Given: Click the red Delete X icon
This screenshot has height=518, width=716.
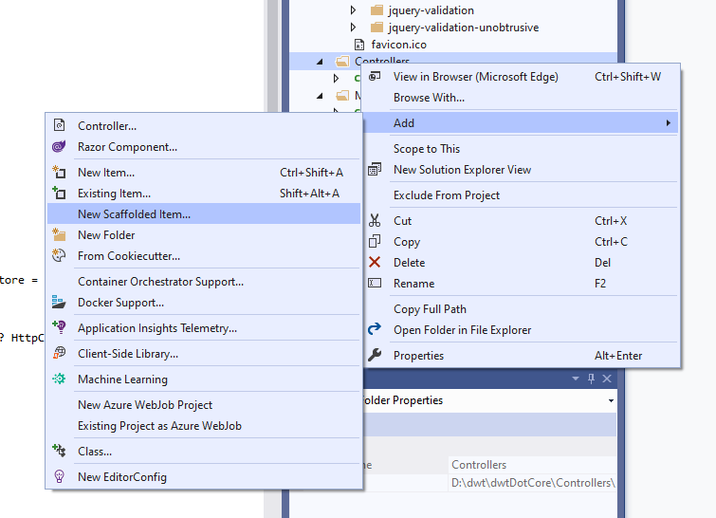Looking at the screenshot, I should point(375,263).
